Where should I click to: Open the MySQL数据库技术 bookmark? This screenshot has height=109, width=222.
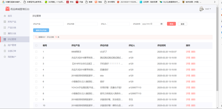pos(170,2)
